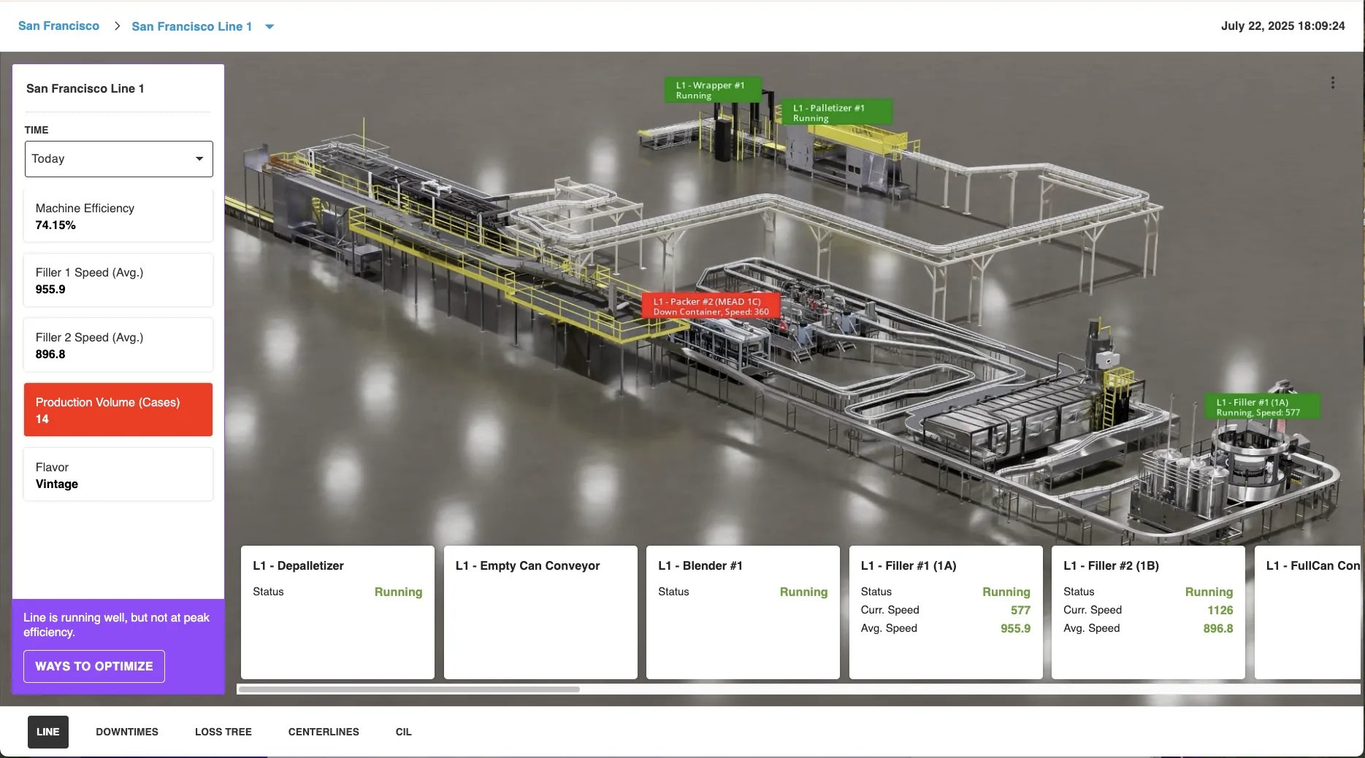Click the L1 - Filler #1 (1A) green map label

tap(1263, 407)
